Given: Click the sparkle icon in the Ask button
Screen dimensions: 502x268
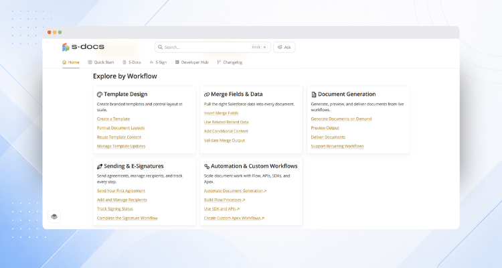Looking at the screenshot, I should pyautogui.click(x=280, y=47).
